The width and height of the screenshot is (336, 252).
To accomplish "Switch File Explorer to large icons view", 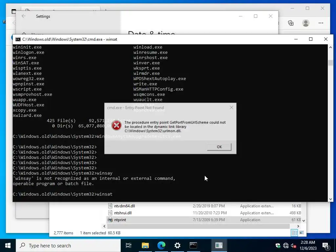I will (x=302, y=233).
